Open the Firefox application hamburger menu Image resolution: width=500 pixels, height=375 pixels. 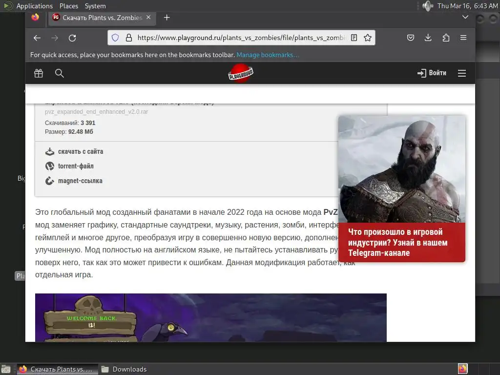tap(463, 38)
